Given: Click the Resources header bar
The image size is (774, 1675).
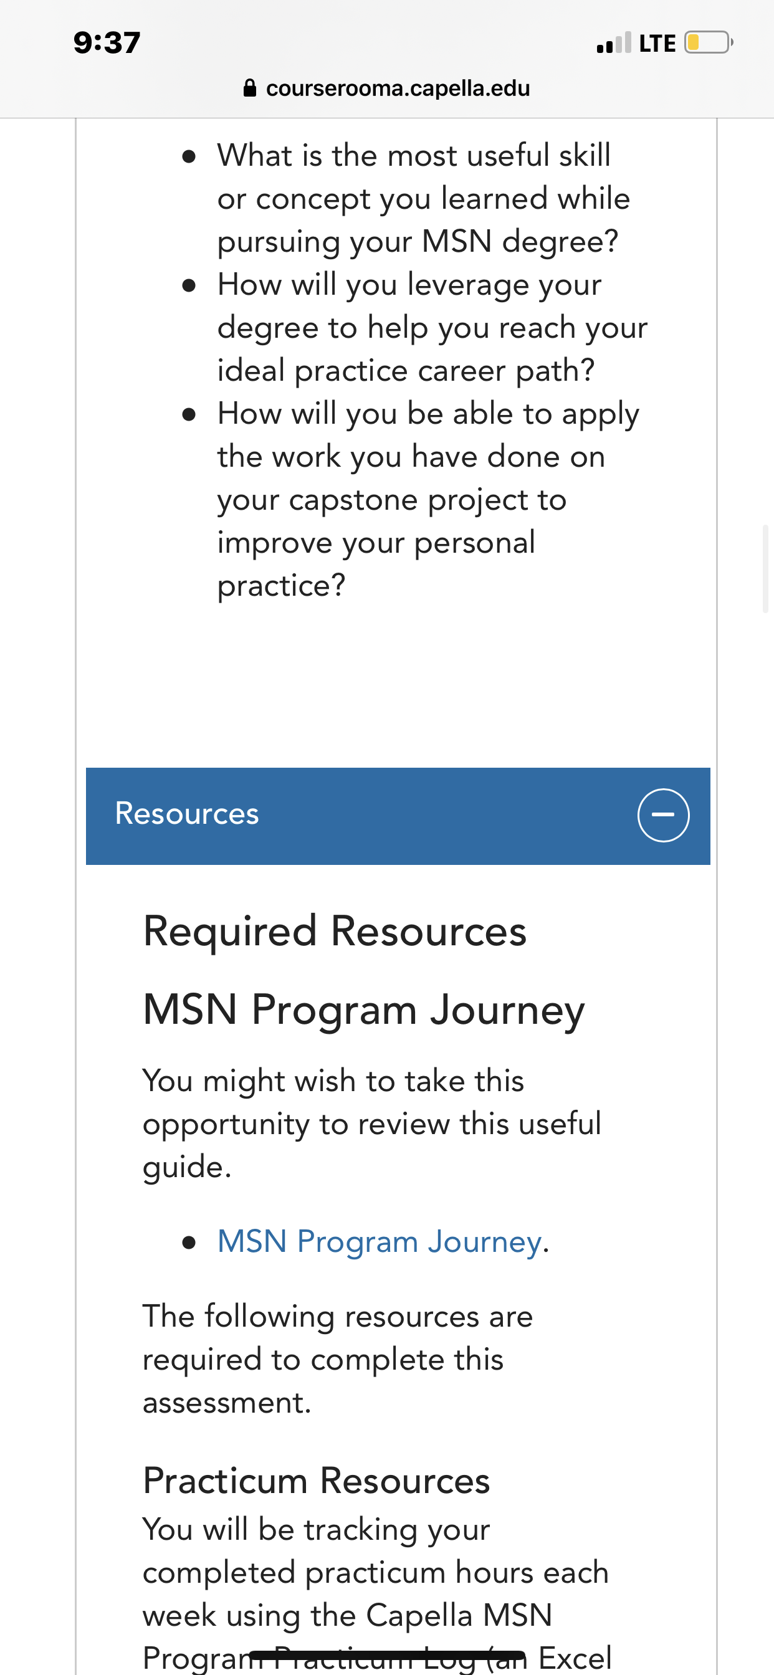Looking at the screenshot, I should click(x=398, y=816).
